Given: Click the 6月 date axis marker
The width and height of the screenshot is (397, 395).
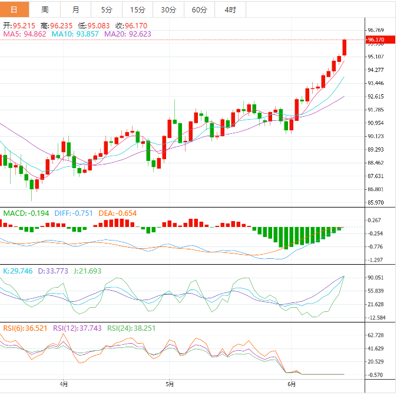Looking at the screenshot, I should point(291,384).
